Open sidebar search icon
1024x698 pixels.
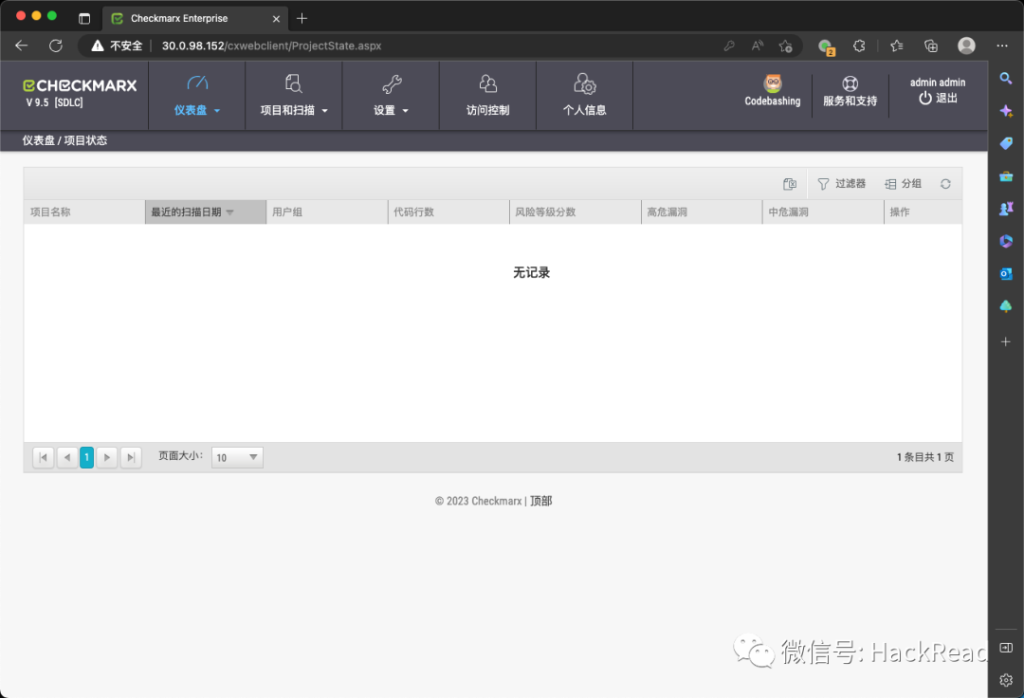click(1006, 79)
